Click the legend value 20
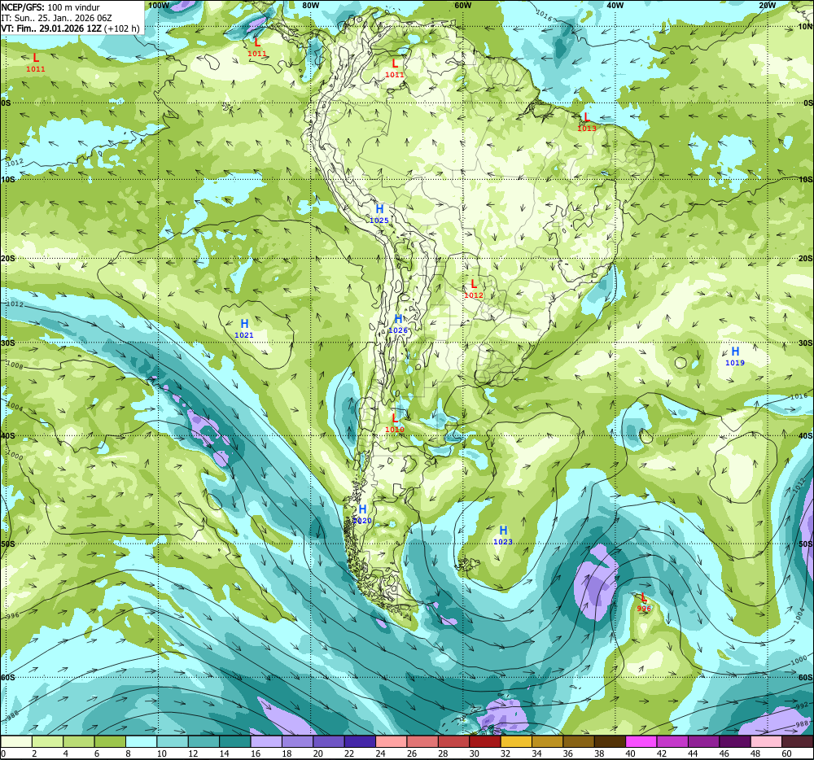 tap(317, 753)
